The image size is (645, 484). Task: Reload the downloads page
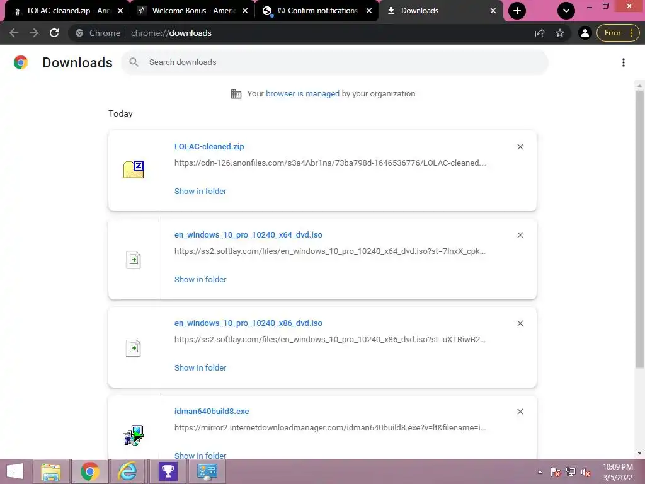54,33
